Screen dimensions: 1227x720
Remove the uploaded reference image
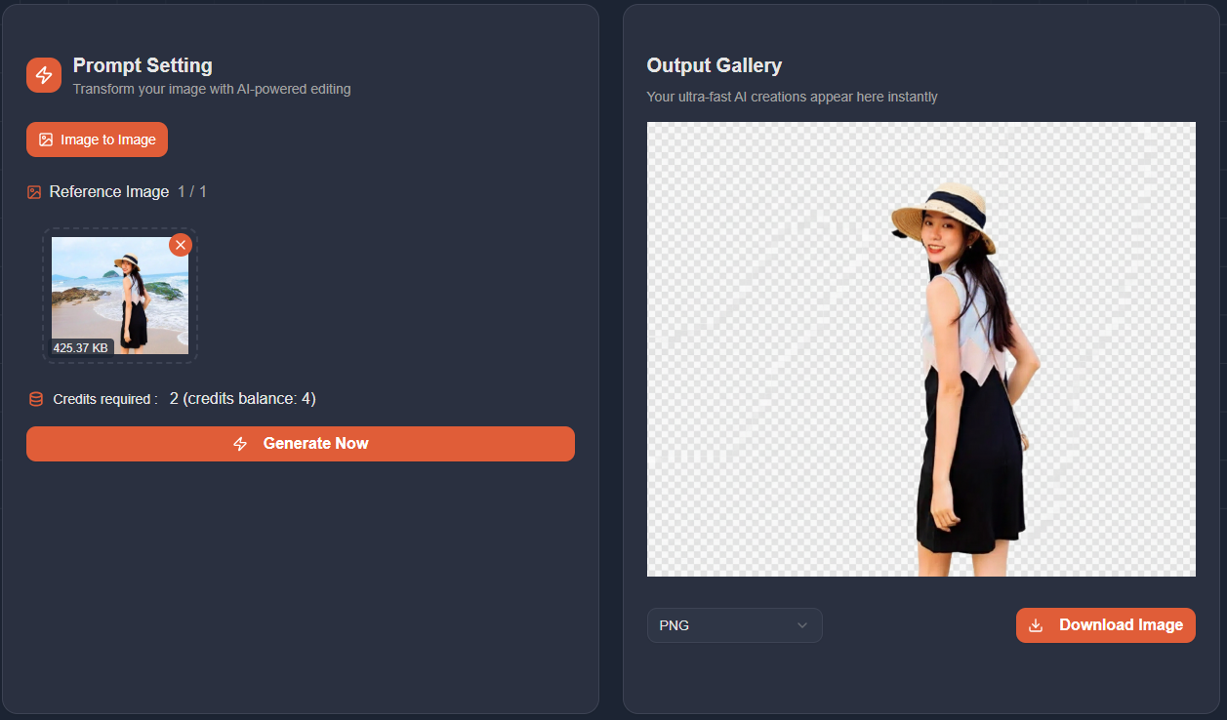coord(181,245)
